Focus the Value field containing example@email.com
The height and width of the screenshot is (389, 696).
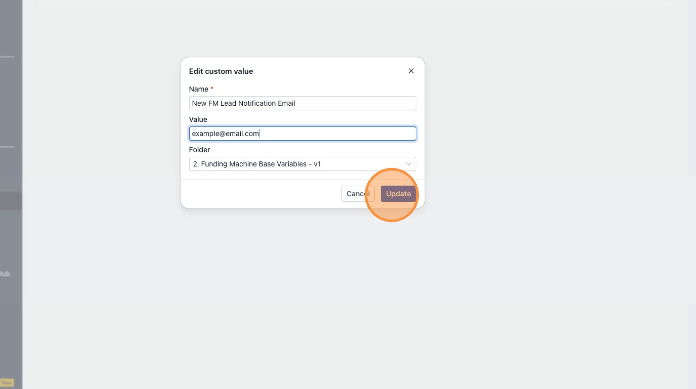point(302,134)
